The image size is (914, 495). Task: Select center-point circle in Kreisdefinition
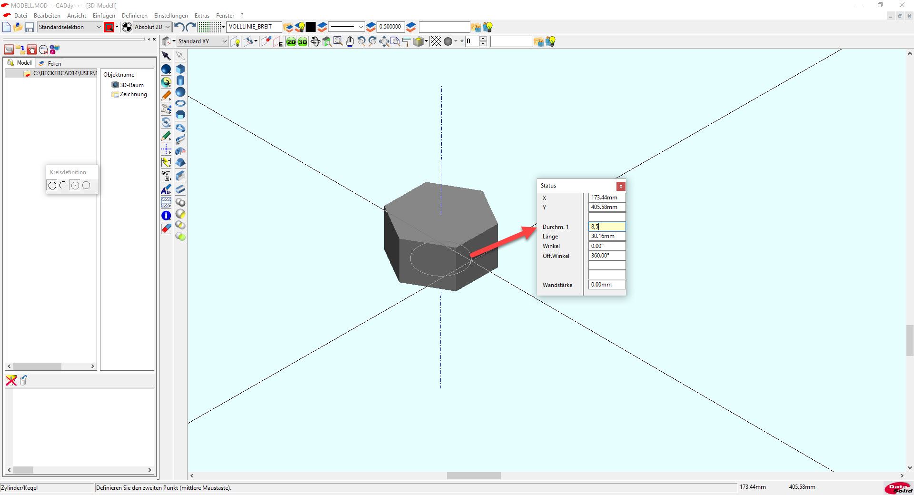click(75, 185)
